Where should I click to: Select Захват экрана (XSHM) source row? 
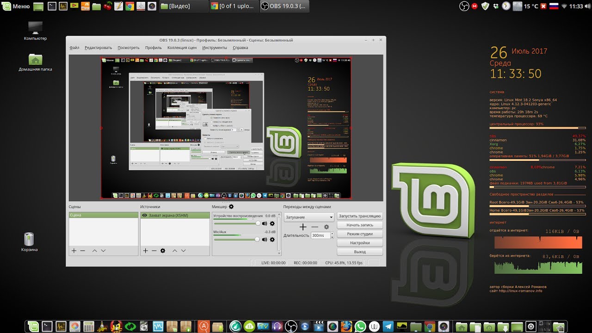175,216
